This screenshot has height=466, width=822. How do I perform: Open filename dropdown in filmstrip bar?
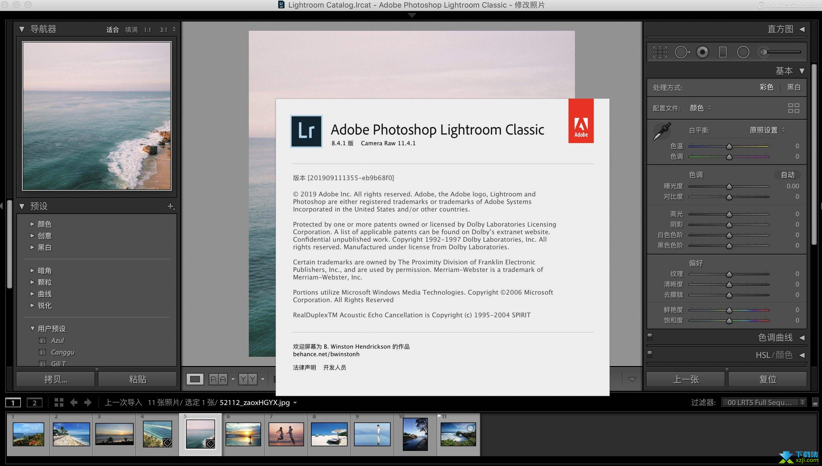(x=295, y=403)
